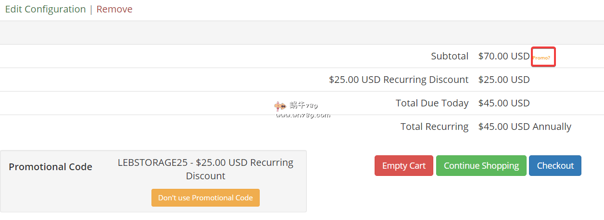Proceed with the blue Checkout button

[555, 165]
